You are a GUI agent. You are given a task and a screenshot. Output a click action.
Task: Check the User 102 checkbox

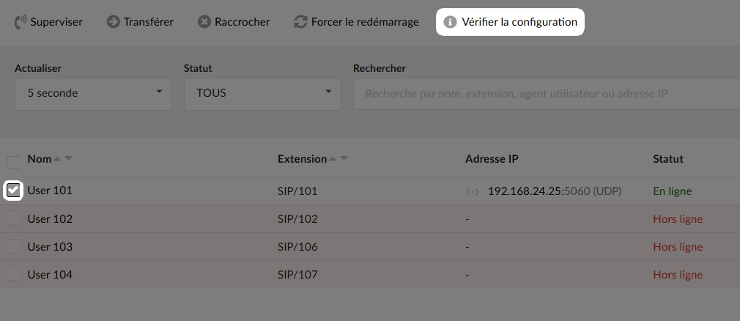13,218
